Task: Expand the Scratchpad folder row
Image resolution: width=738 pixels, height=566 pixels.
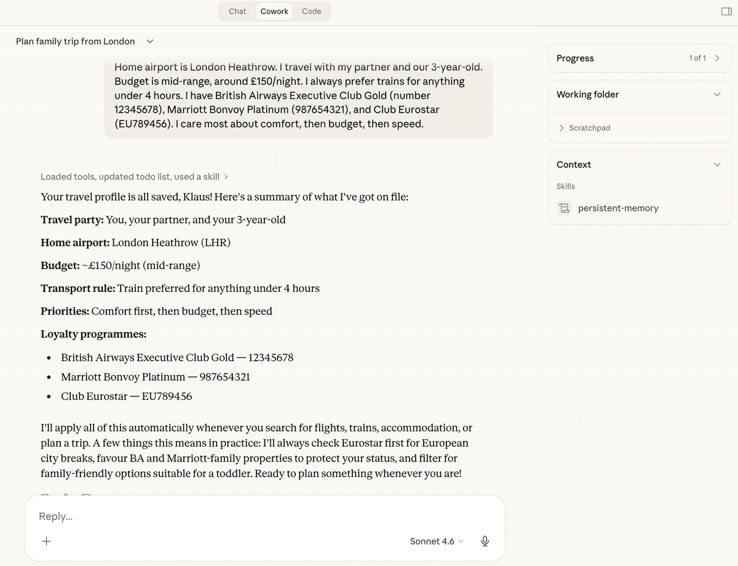Action: coord(584,128)
